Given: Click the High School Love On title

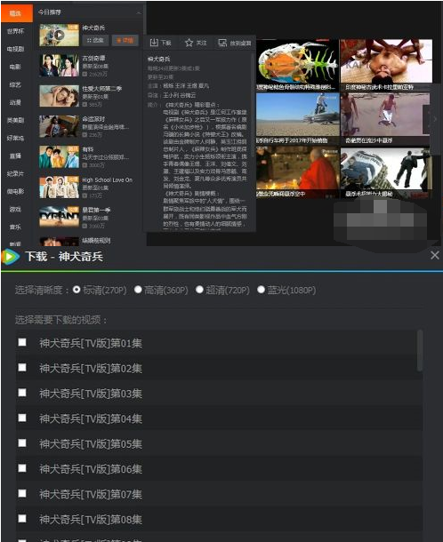Looking at the screenshot, I should pyautogui.click(x=108, y=179).
